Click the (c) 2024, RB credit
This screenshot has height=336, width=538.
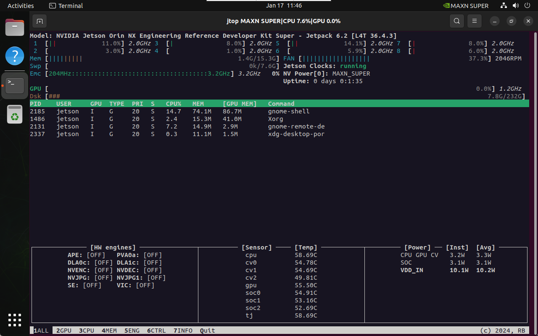point(503,331)
